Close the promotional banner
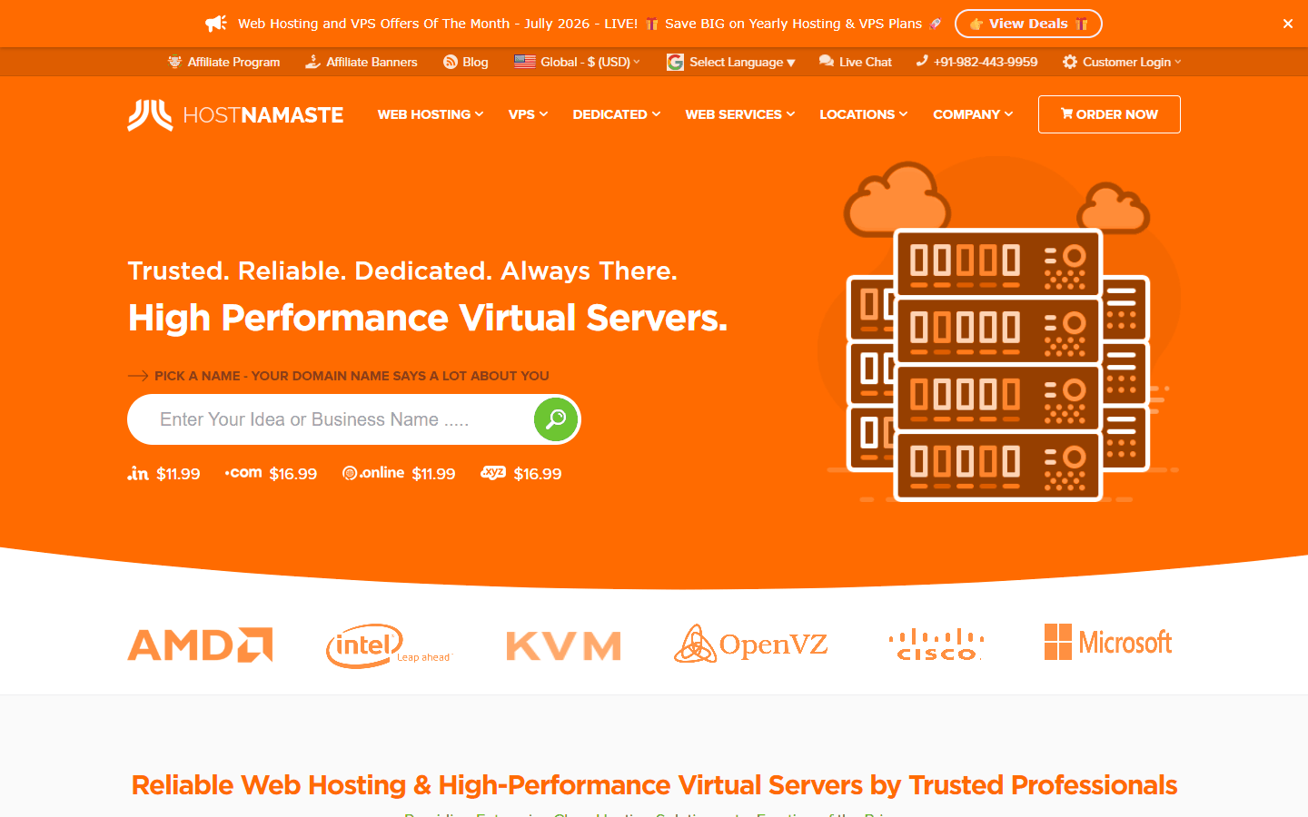Viewport: 1308px width, 817px height. [x=1288, y=24]
